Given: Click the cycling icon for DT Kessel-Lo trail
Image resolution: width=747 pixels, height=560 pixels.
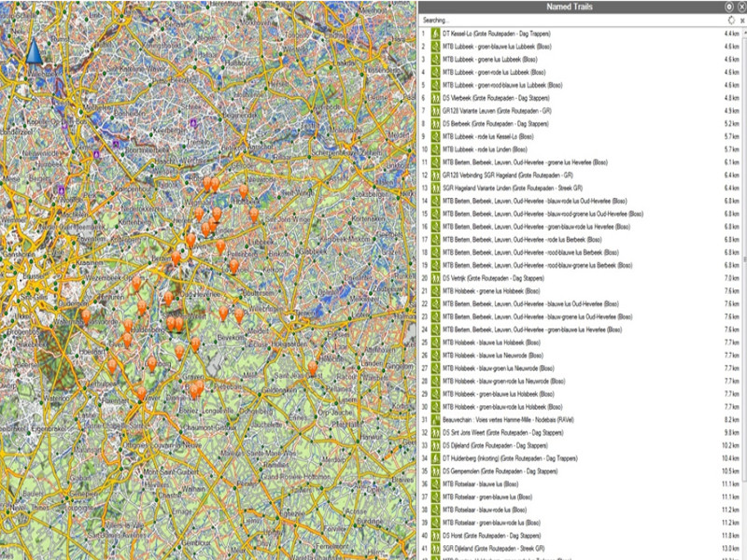Looking at the screenshot, I should [x=435, y=33].
